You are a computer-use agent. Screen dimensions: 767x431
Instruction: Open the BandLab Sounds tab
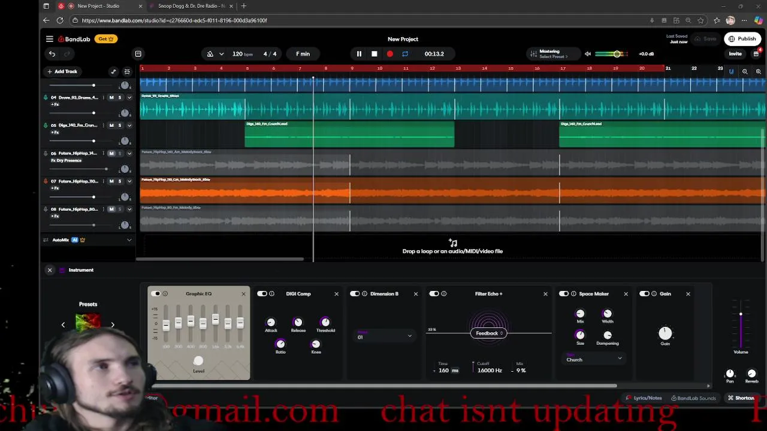tap(693, 398)
